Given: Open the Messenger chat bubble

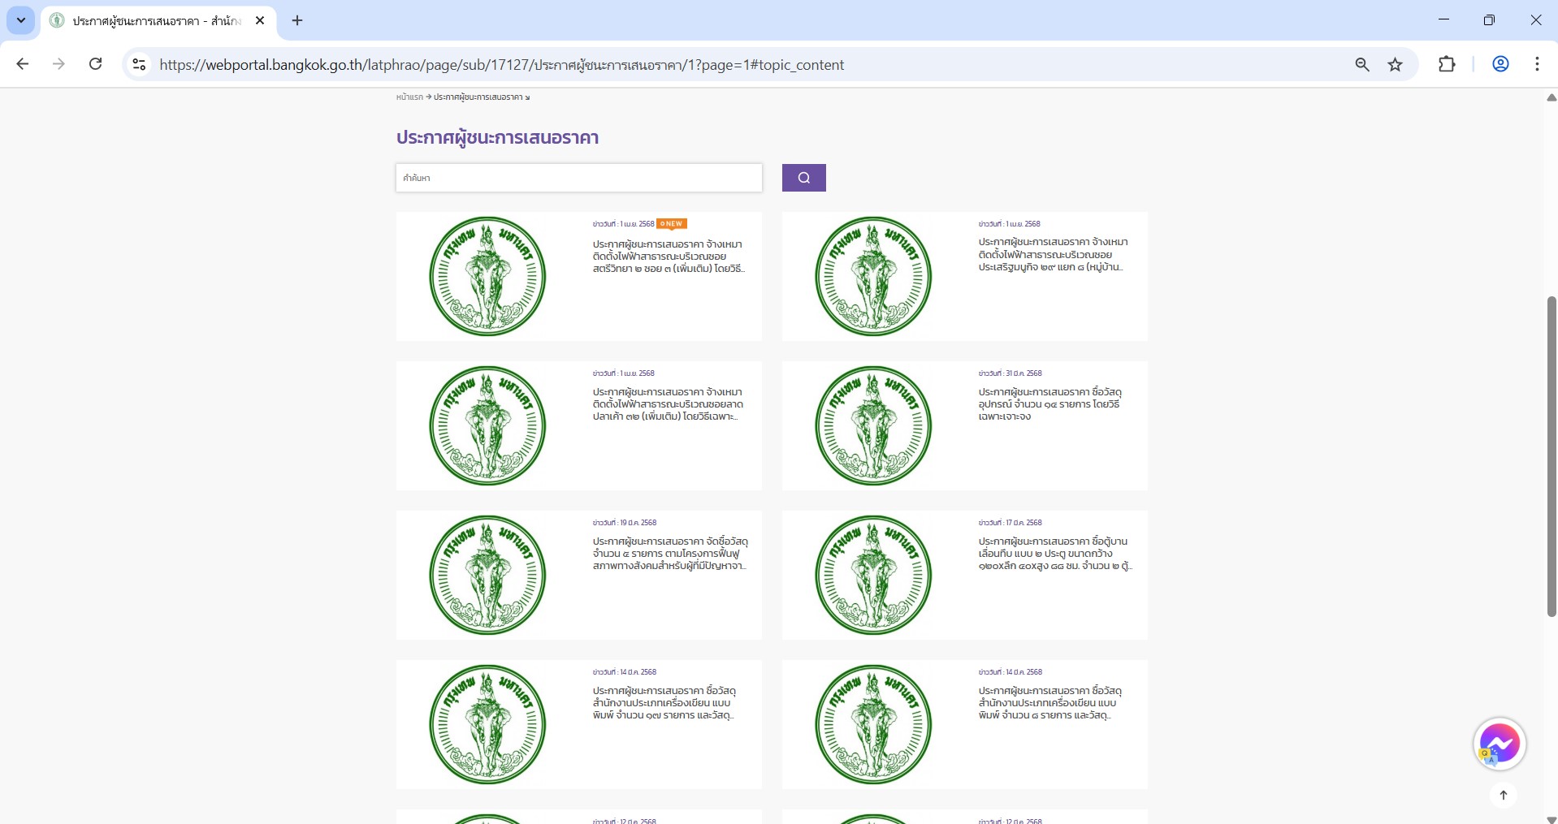Looking at the screenshot, I should pos(1500,743).
